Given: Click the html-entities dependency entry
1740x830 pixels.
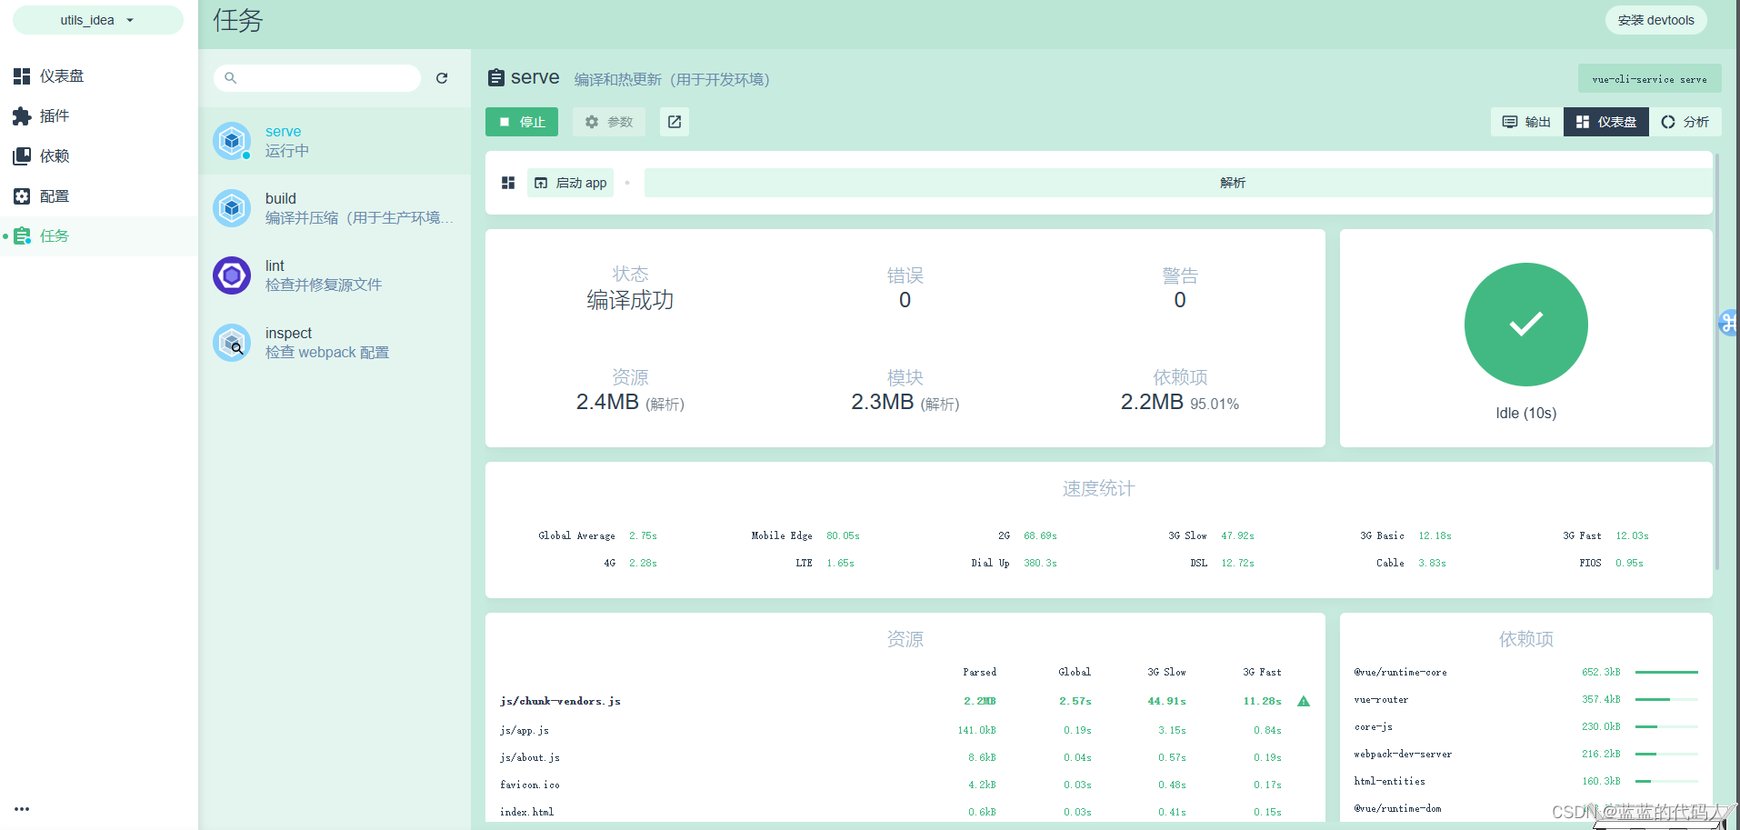Looking at the screenshot, I should [1389, 781].
